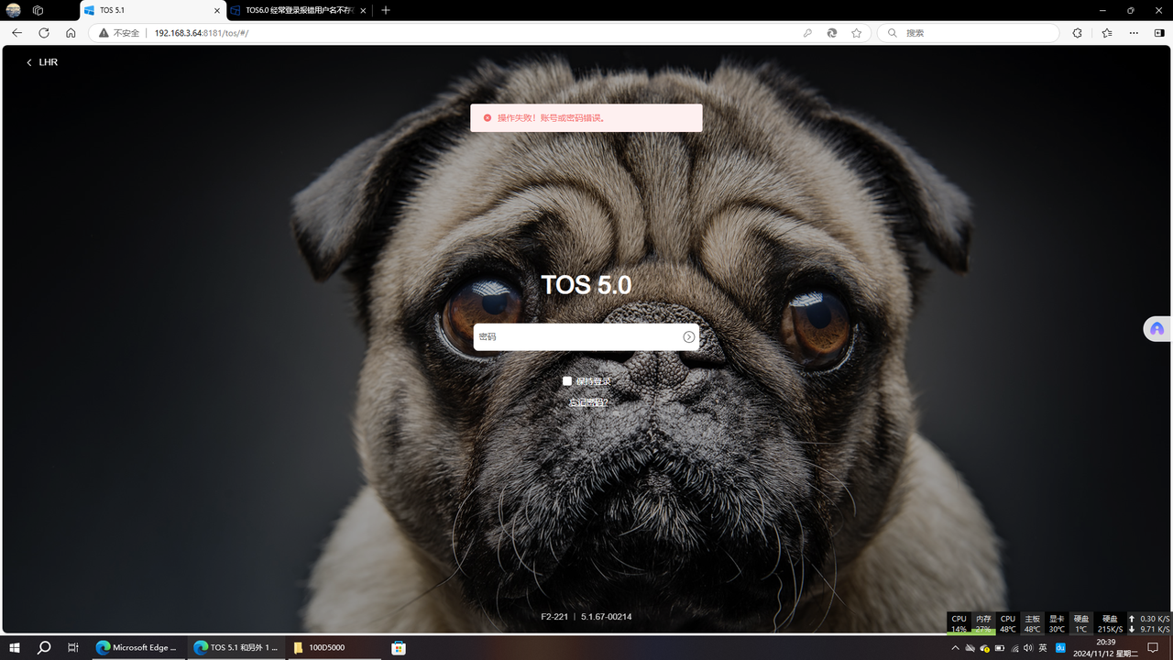The width and height of the screenshot is (1173, 660).
Task: Click the CPU 48℃ temperature readout
Action: click(x=1008, y=623)
